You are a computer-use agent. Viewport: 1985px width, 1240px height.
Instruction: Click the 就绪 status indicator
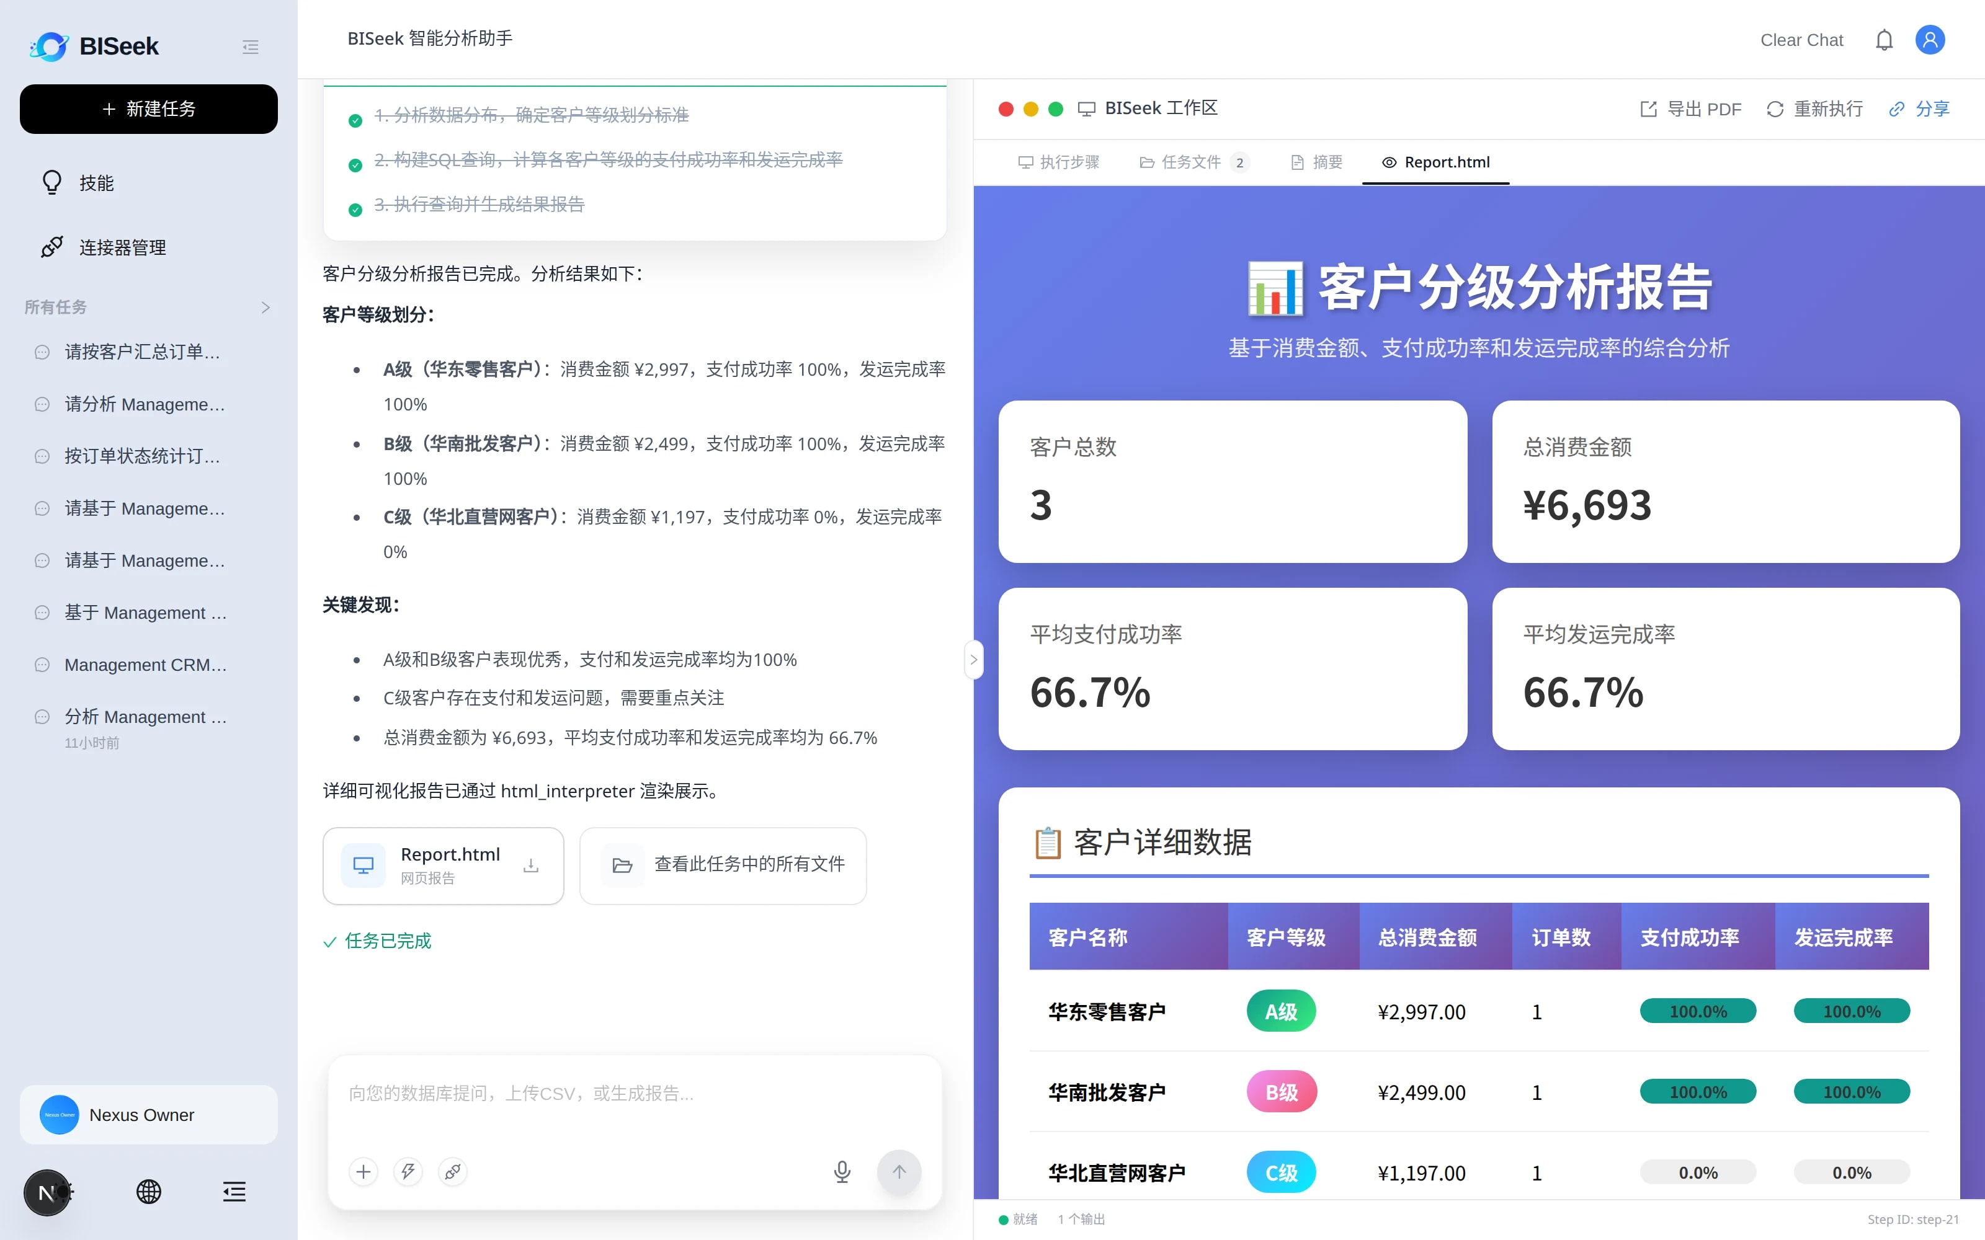pyautogui.click(x=1017, y=1220)
